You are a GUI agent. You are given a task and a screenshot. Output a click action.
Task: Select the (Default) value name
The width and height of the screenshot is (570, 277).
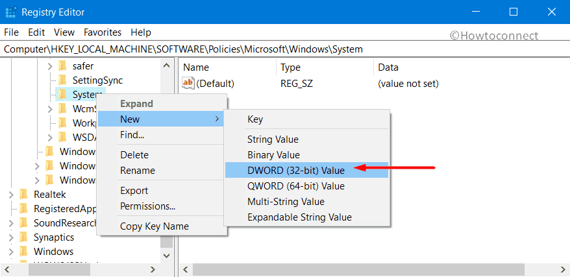pos(215,84)
